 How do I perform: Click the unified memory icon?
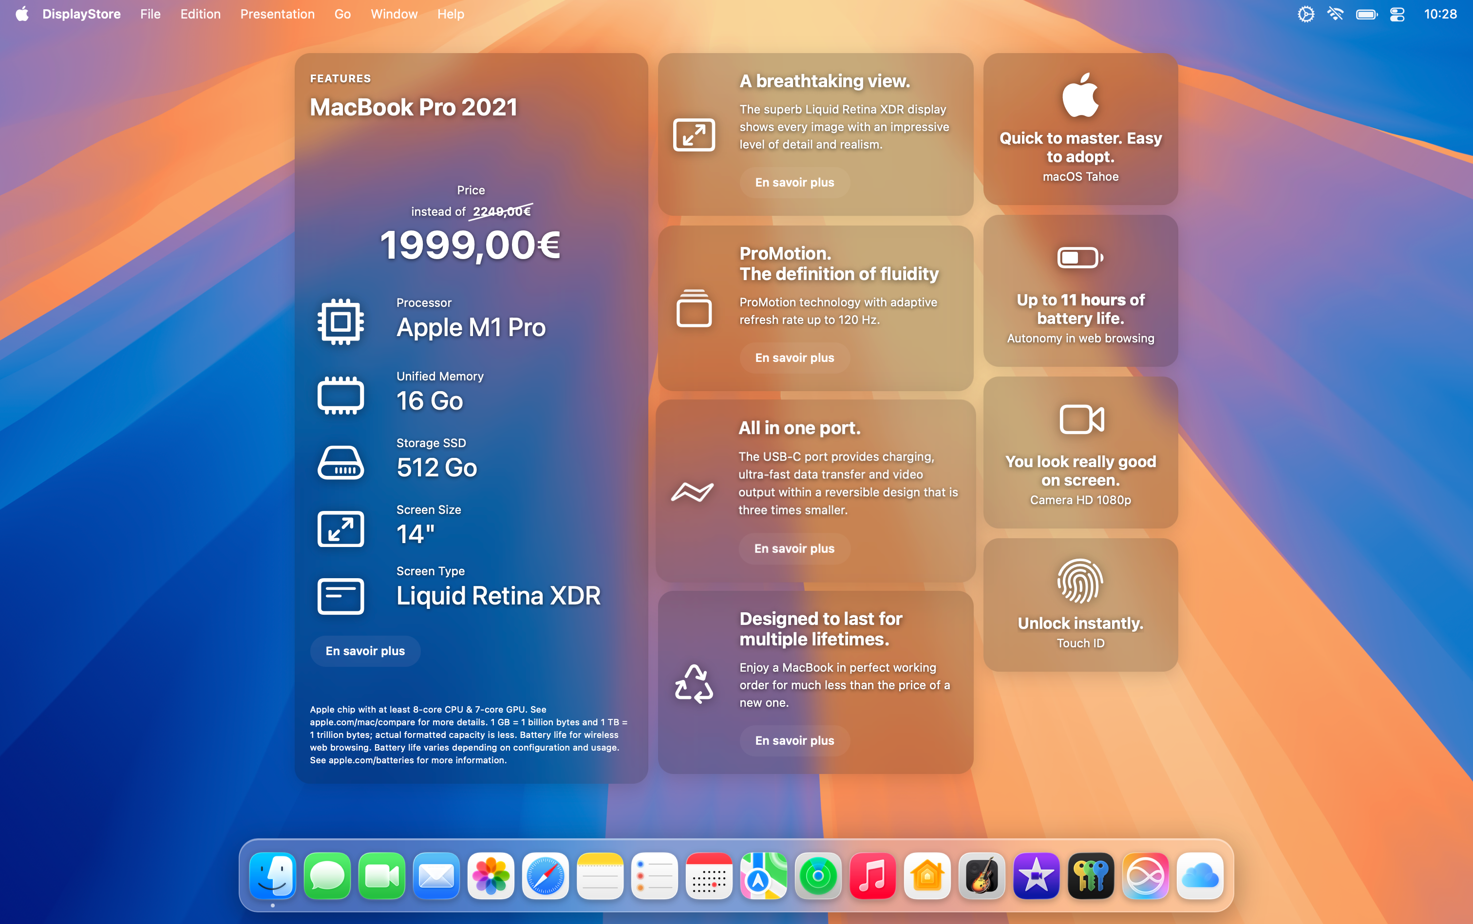pos(341,396)
